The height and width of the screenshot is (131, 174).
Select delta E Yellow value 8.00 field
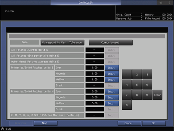click(95, 80)
